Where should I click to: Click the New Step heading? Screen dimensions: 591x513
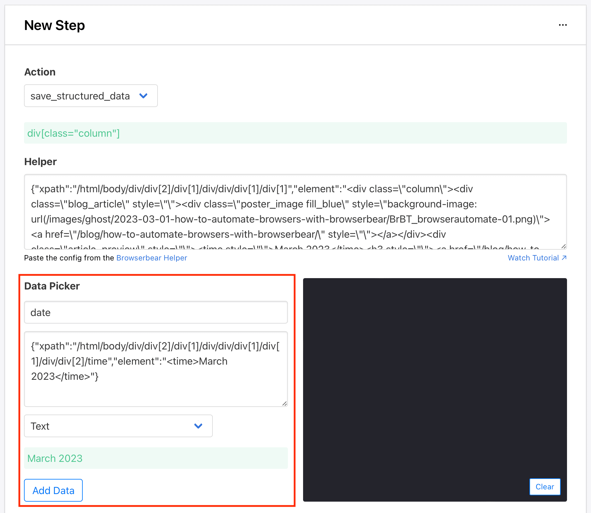54,25
